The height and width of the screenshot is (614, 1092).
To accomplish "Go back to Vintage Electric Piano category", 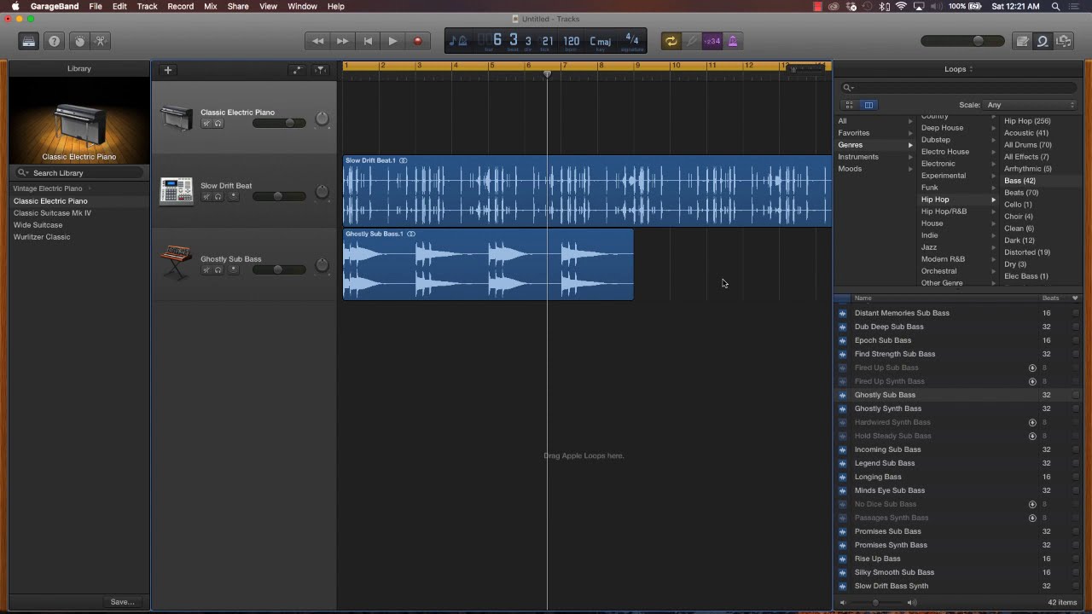I will pos(48,188).
